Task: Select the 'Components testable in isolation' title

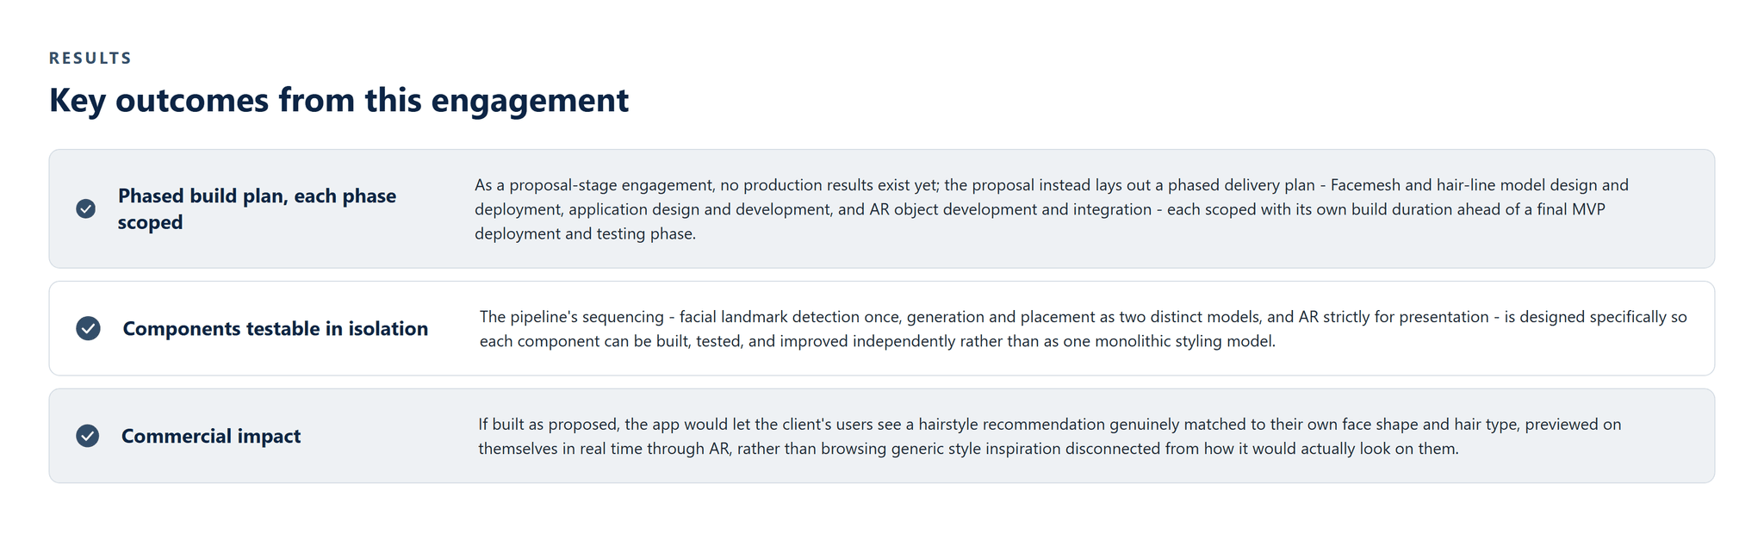Action: click(275, 328)
